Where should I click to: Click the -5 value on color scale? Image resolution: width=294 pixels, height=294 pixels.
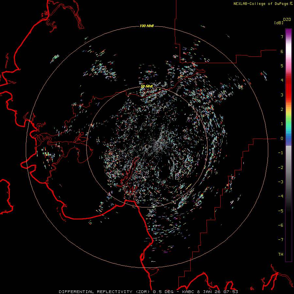281,211
